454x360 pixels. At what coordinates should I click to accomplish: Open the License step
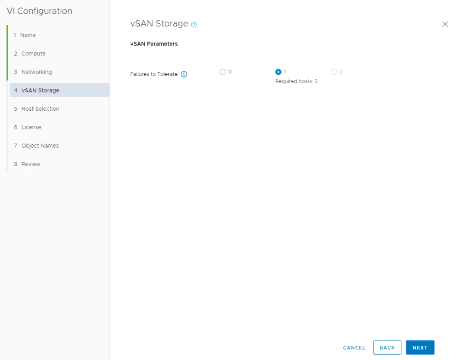[x=31, y=127]
